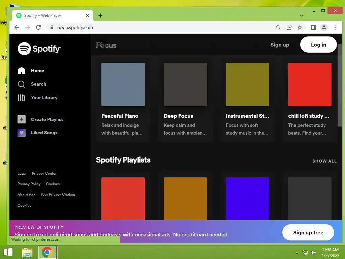
Task: Open the Instrumental St... playlist cover
Action: coord(248,84)
